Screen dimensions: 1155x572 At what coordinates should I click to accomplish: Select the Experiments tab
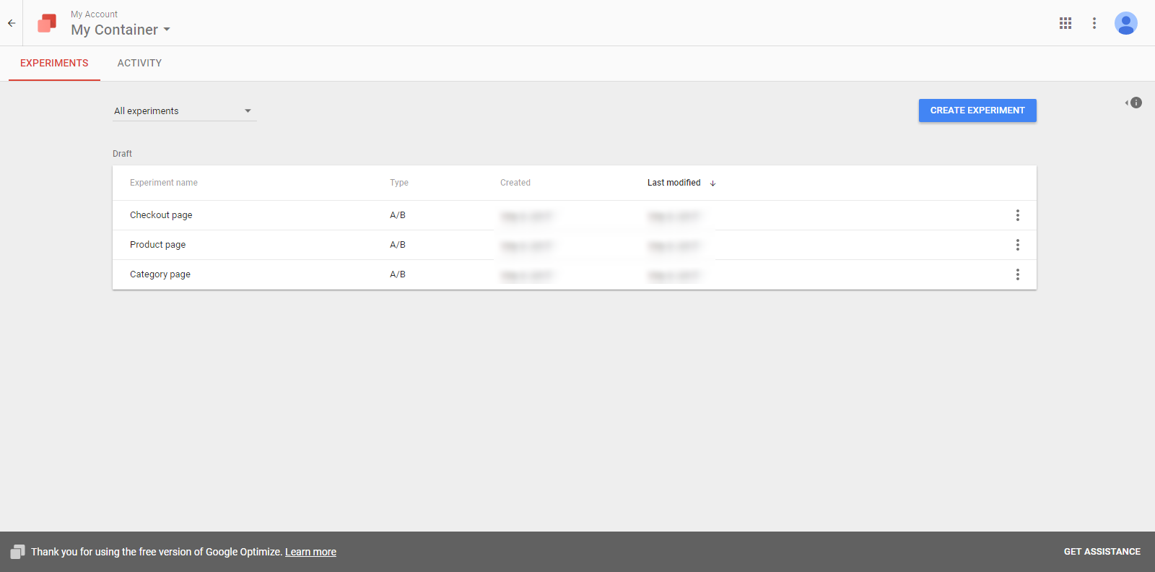point(54,64)
